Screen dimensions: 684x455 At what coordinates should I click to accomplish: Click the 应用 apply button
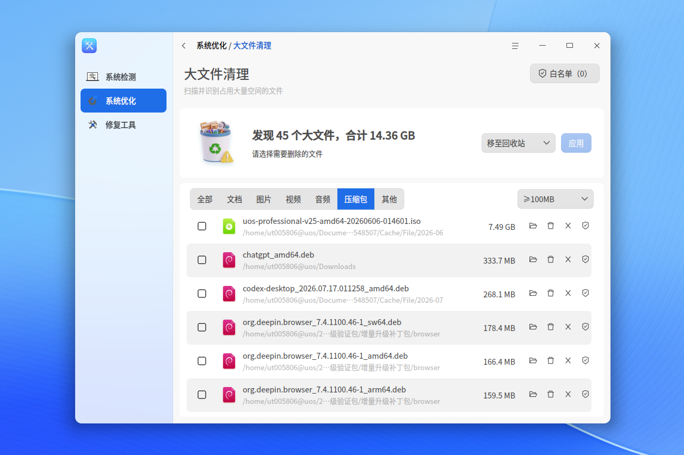pos(576,143)
